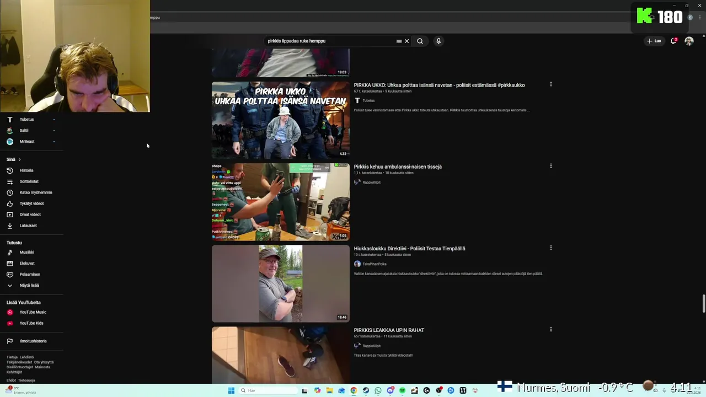Open WhatsApp from the taskbar
Image resolution: width=706 pixels, height=397 pixels.
[x=378, y=390]
